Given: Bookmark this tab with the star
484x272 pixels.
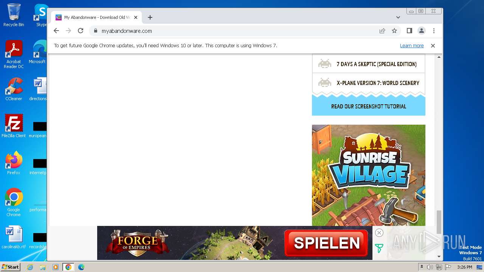Looking at the screenshot, I should pos(394,31).
